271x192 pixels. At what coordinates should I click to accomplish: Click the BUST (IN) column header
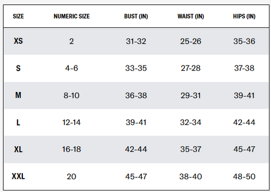(136, 16)
